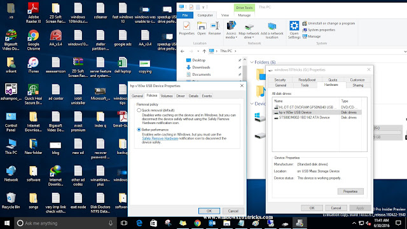Viewport: 407px width, 229px height.
Task: Collapse the Folders (6) group
Action: [x=252, y=62]
